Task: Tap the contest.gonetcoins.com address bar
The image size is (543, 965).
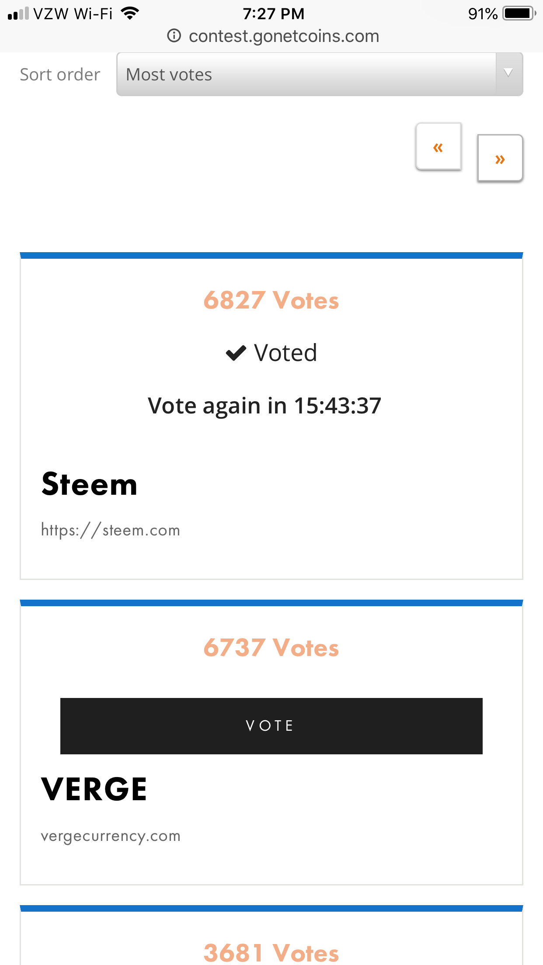Action: click(273, 36)
